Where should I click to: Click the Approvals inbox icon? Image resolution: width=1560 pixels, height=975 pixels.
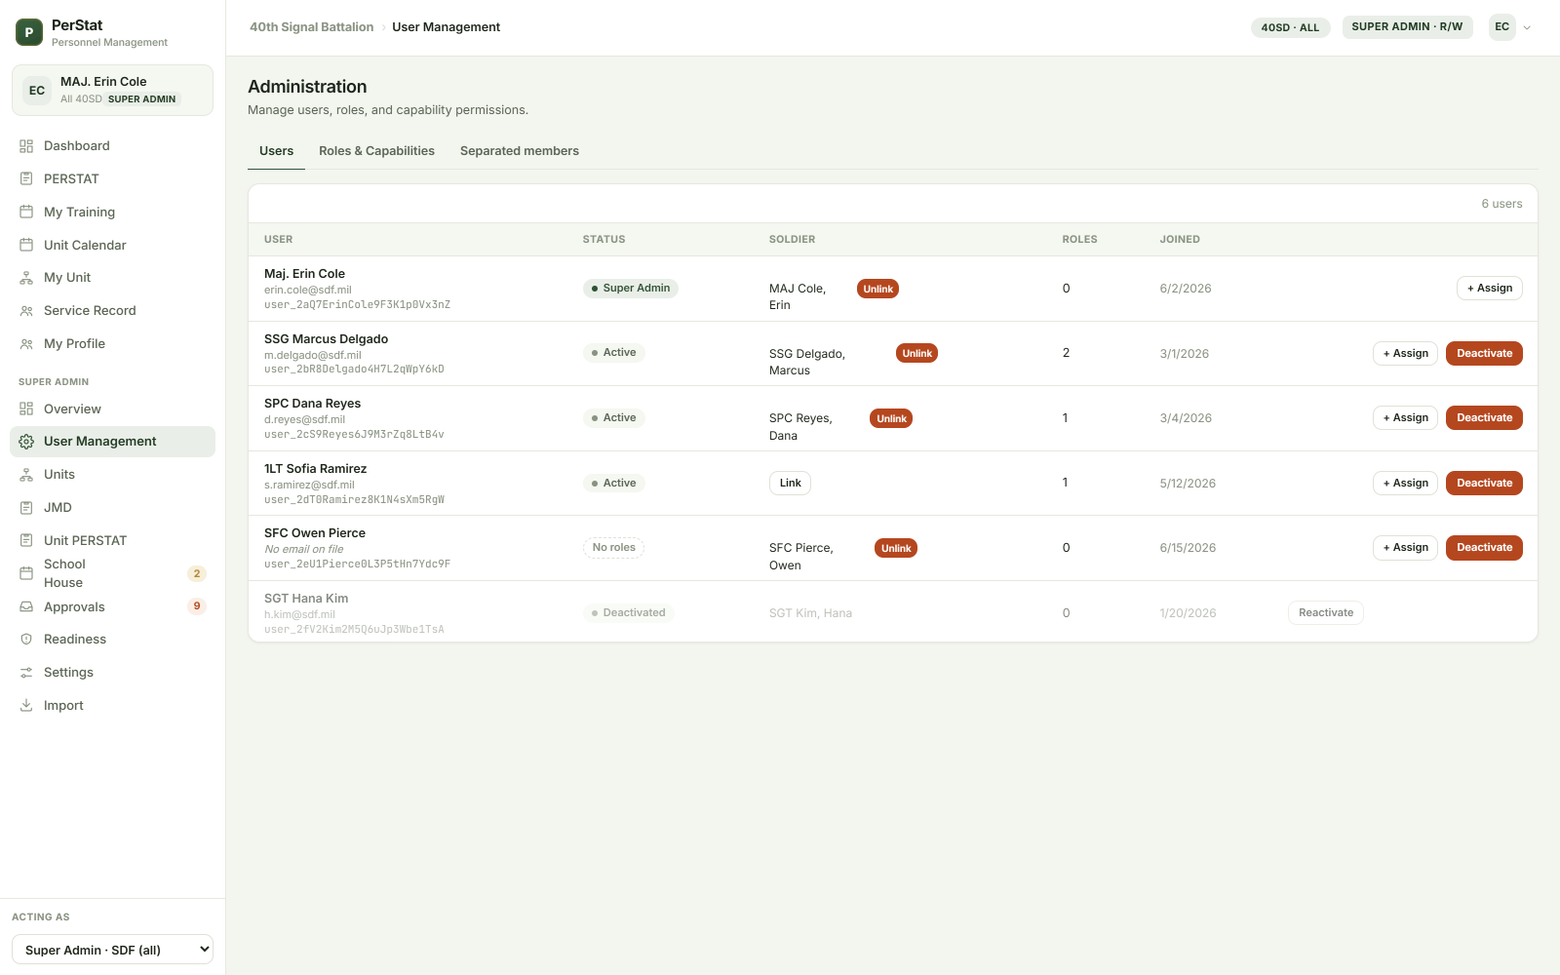pyautogui.click(x=26, y=607)
